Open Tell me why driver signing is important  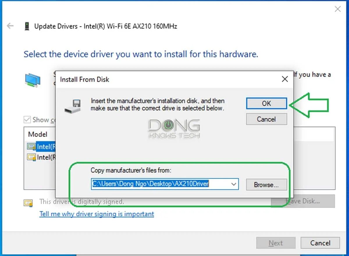tap(97, 214)
